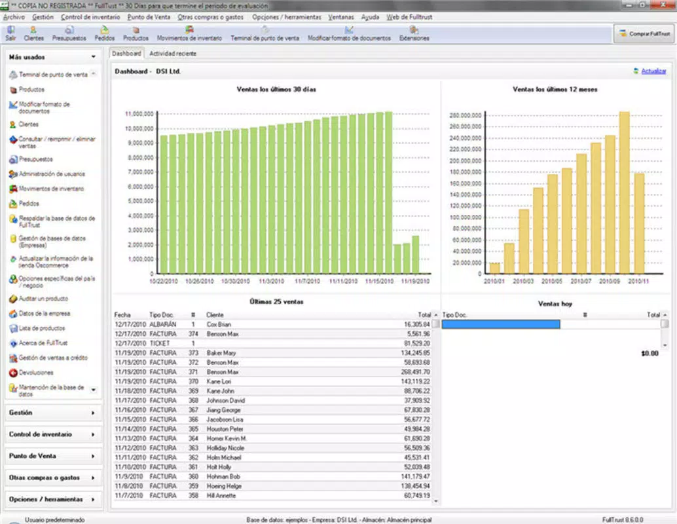Open Gestión de ventas a crédito

click(x=48, y=358)
